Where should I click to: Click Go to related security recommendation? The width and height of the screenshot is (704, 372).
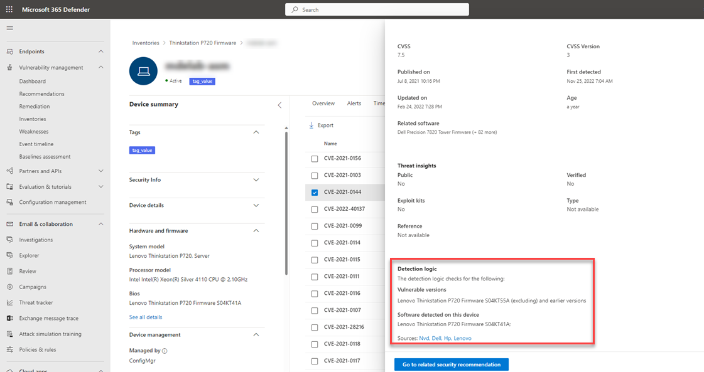[451, 364]
